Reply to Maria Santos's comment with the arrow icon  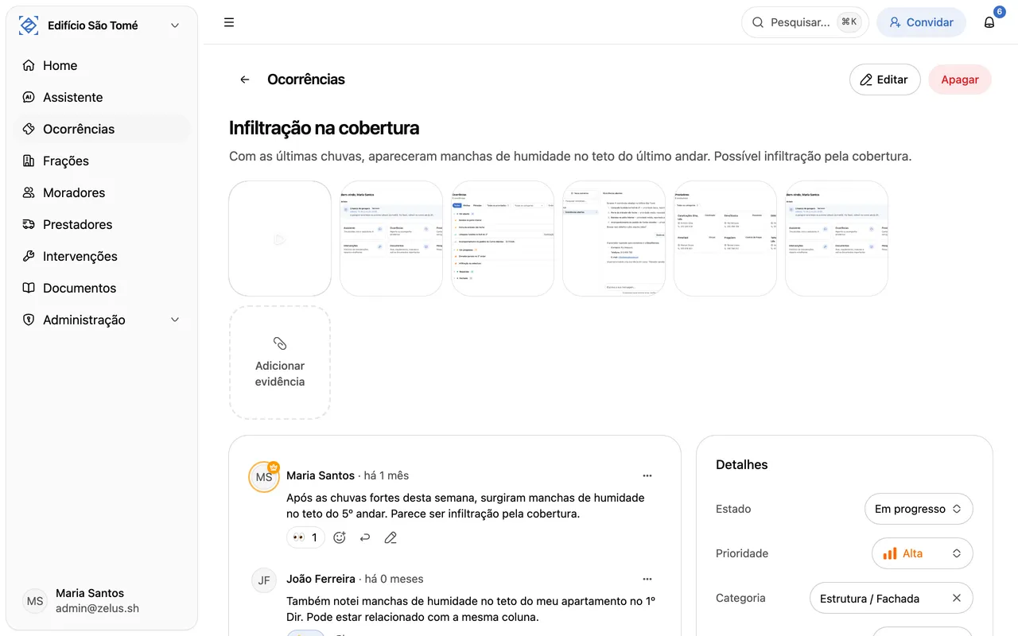pyautogui.click(x=365, y=537)
